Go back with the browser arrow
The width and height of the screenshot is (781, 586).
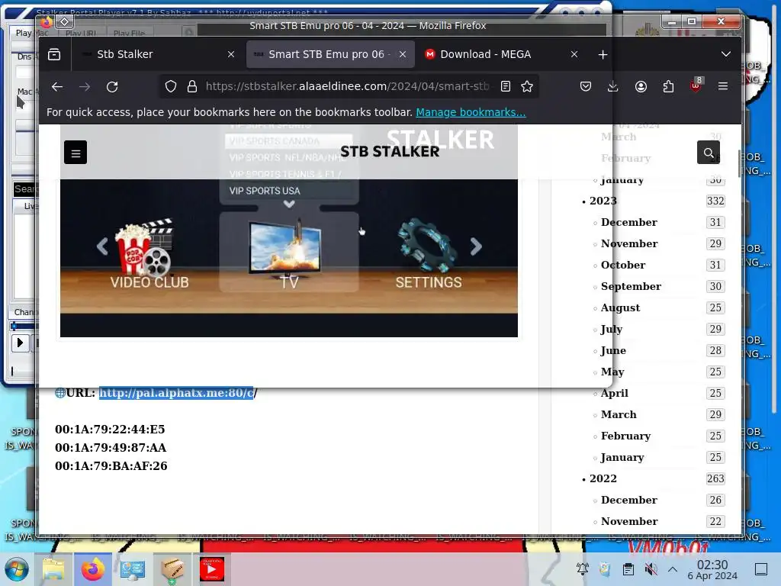click(x=57, y=87)
